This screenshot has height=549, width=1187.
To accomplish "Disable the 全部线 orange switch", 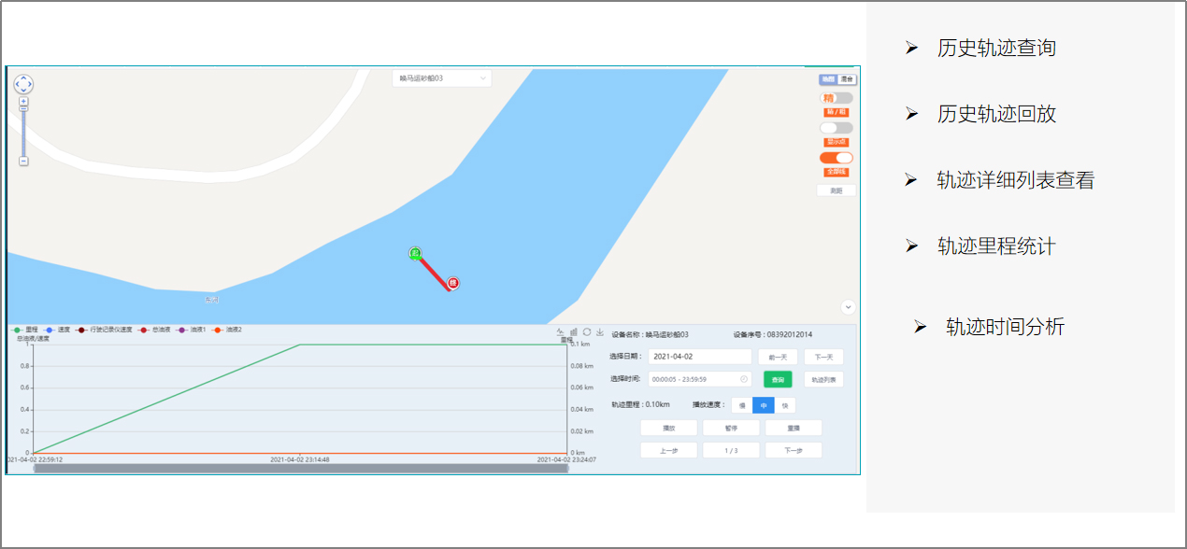I will (836, 158).
